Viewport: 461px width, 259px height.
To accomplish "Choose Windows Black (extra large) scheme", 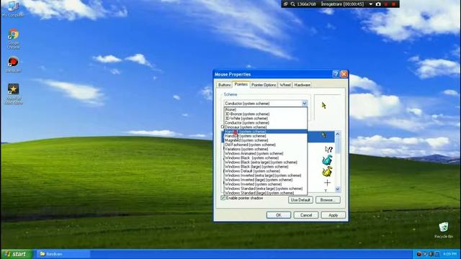I will (x=266, y=162).
